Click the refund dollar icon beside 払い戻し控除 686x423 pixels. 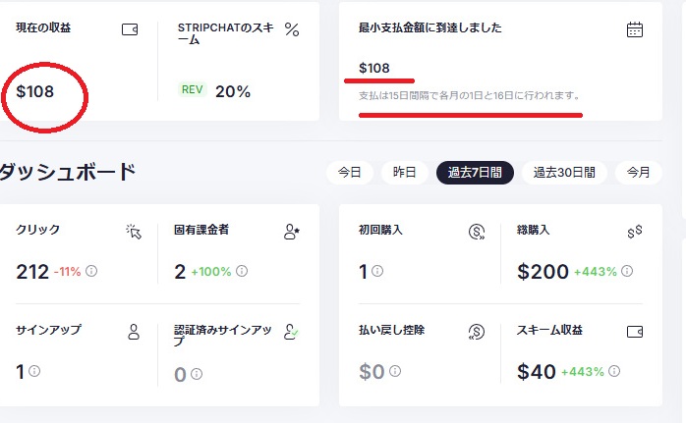[x=477, y=332]
